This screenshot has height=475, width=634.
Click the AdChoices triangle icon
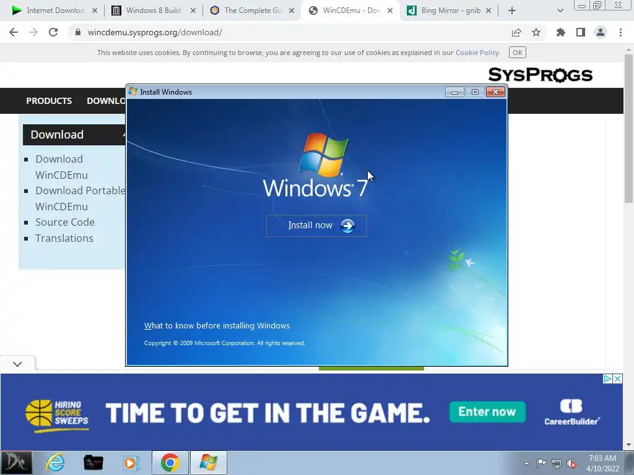(x=607, y=379)
